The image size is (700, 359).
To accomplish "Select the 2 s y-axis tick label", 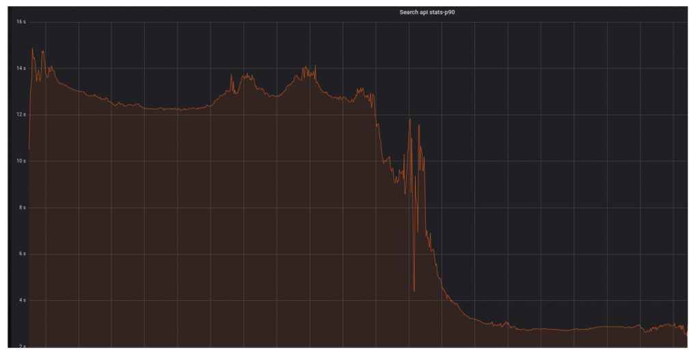I will tap(22, 346).
